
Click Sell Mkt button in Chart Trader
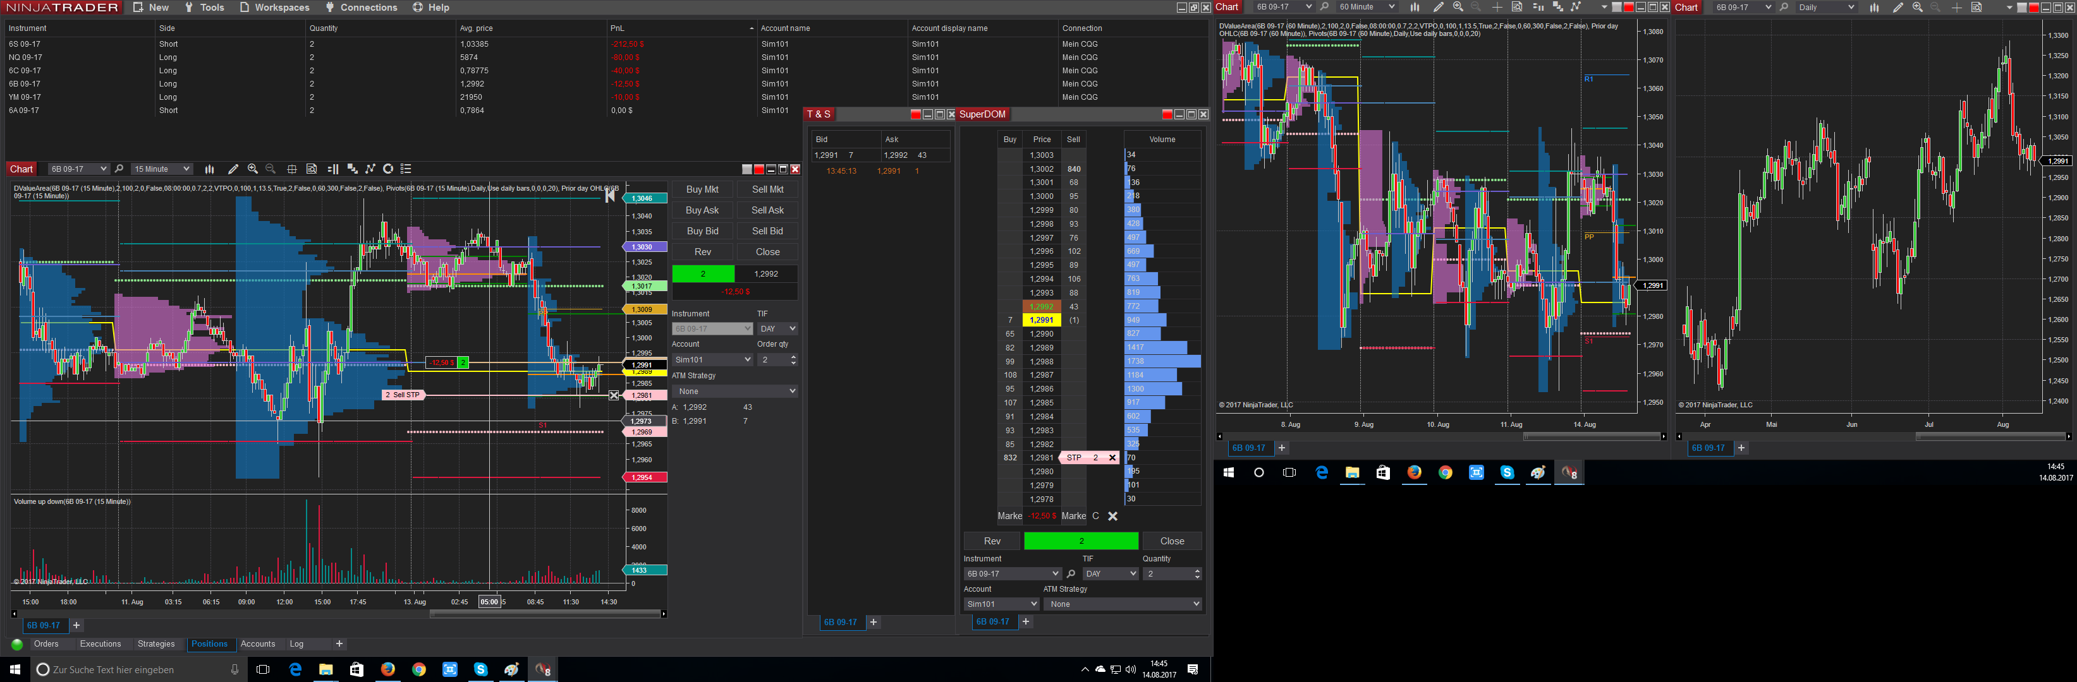[767, 189]
